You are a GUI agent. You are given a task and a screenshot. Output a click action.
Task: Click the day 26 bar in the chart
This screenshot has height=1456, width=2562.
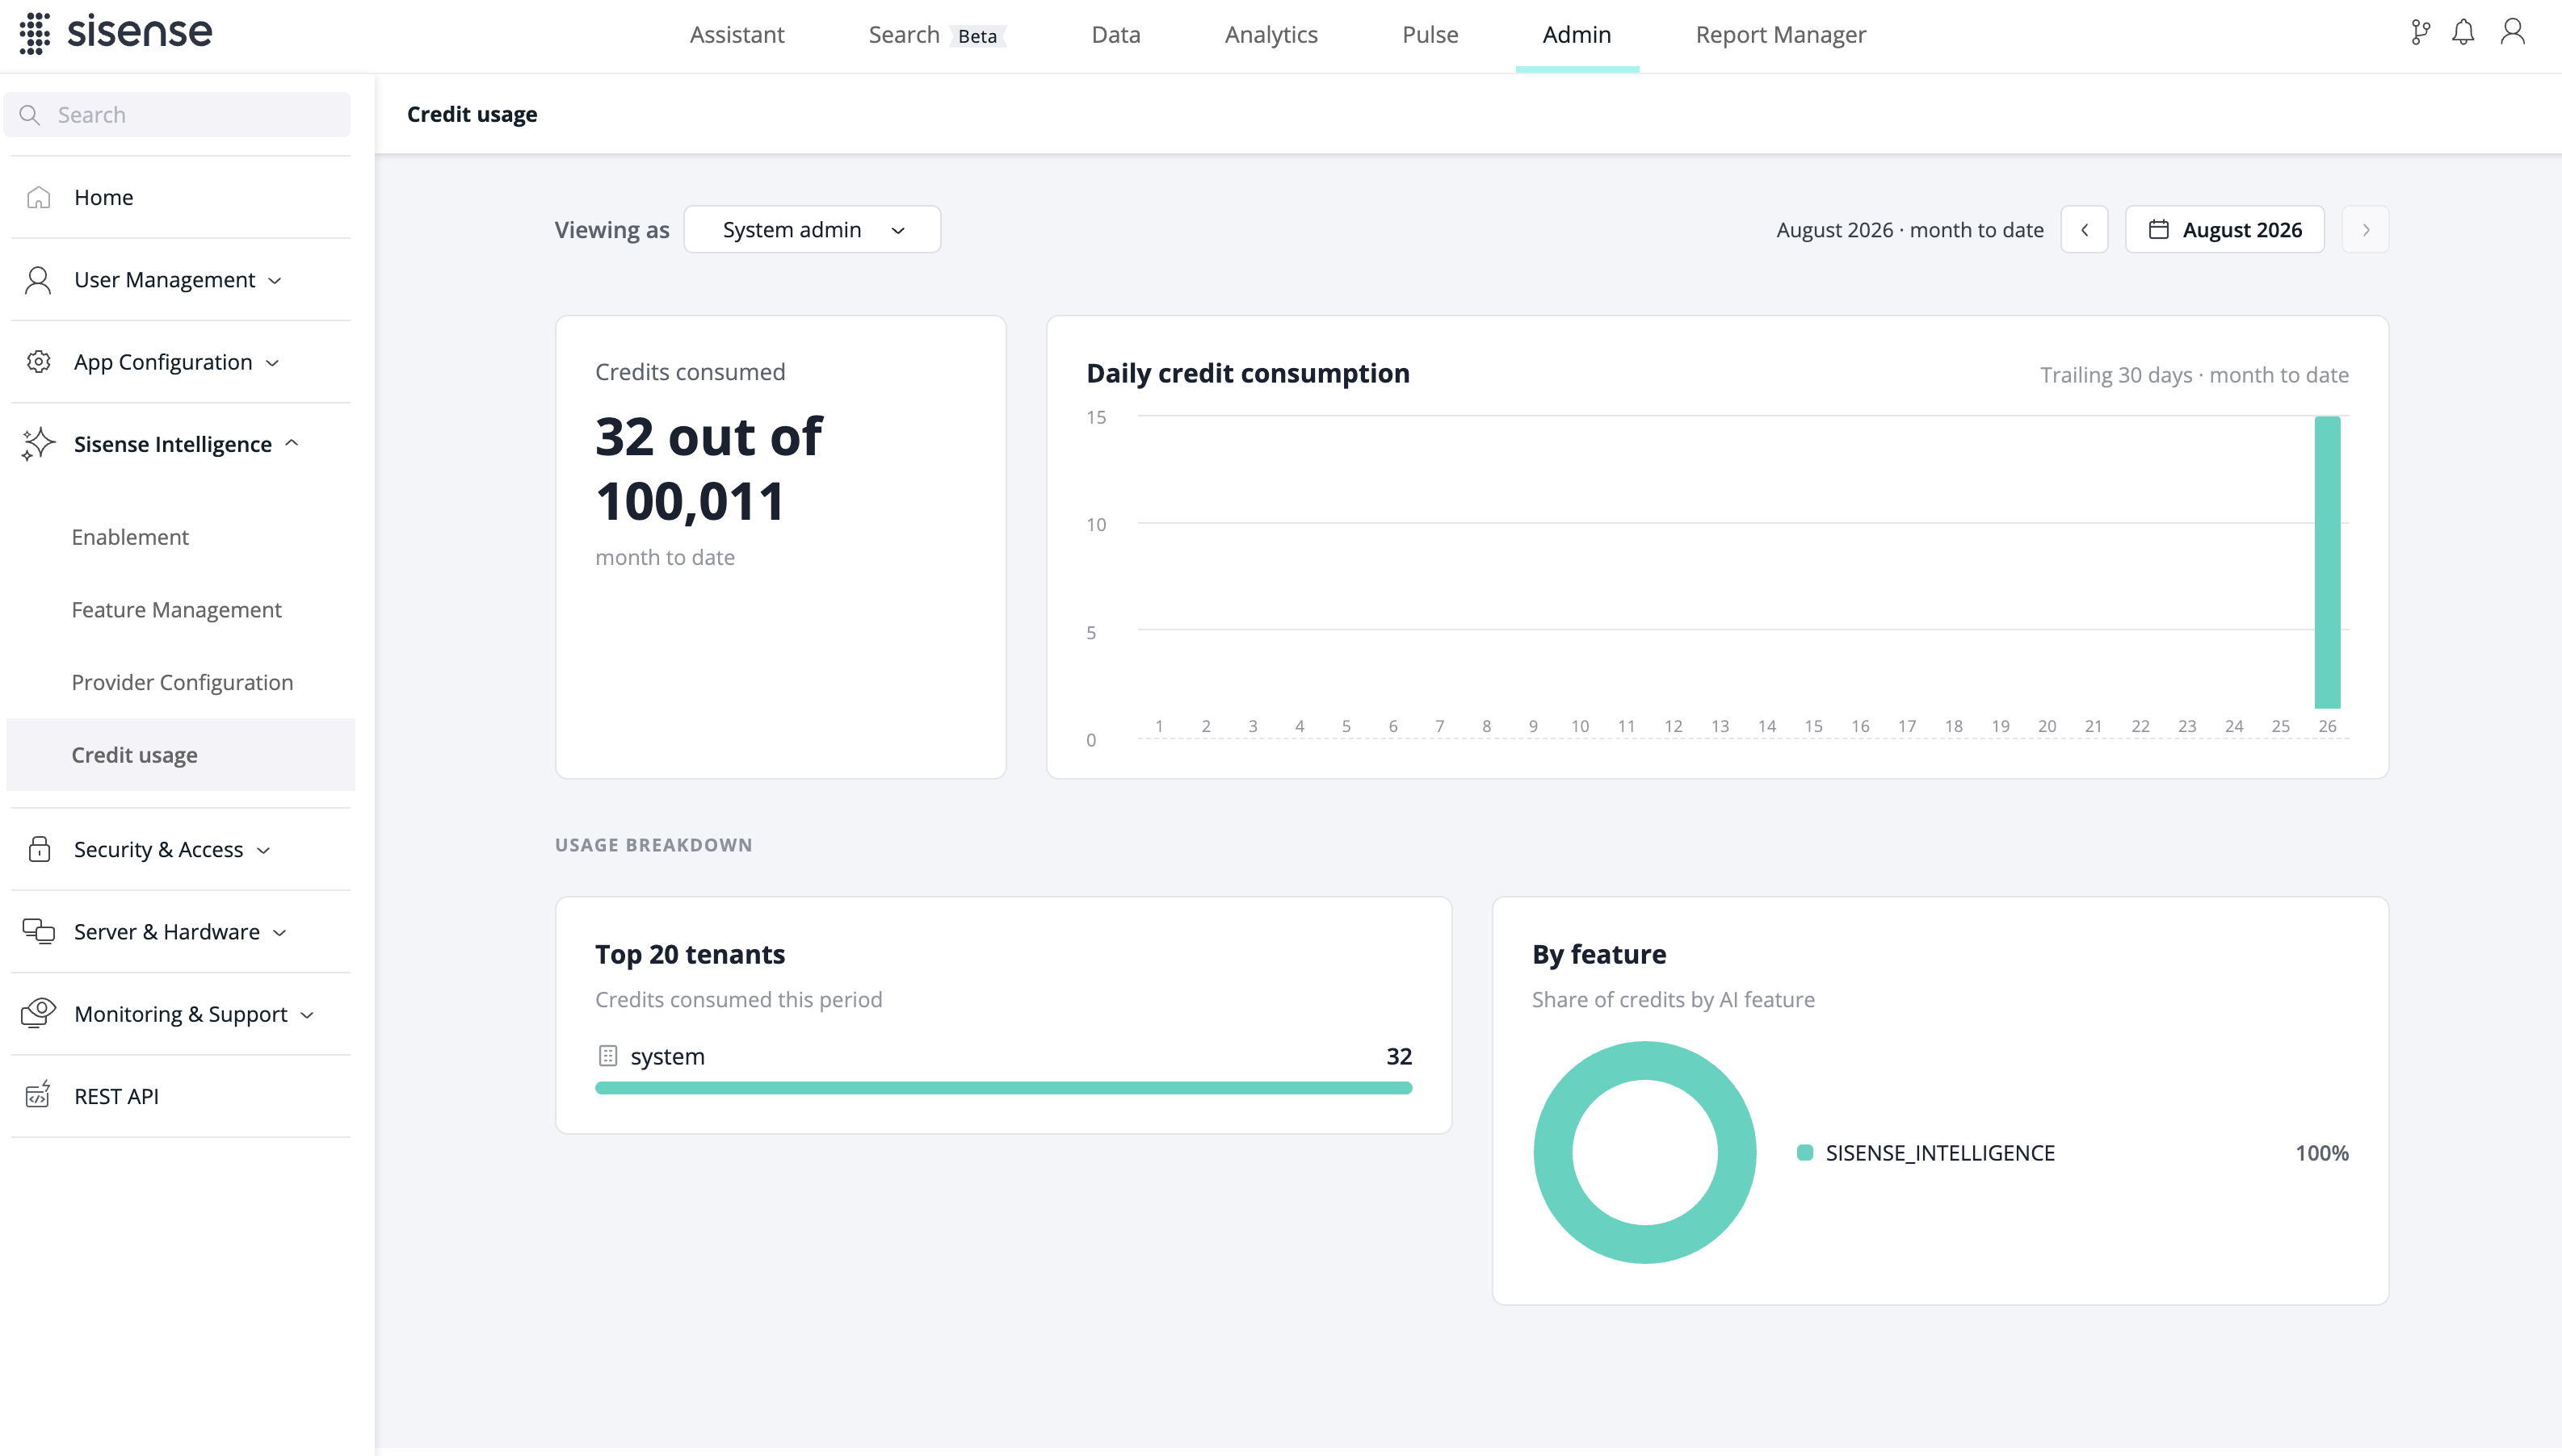click(x=2327, y=562)
